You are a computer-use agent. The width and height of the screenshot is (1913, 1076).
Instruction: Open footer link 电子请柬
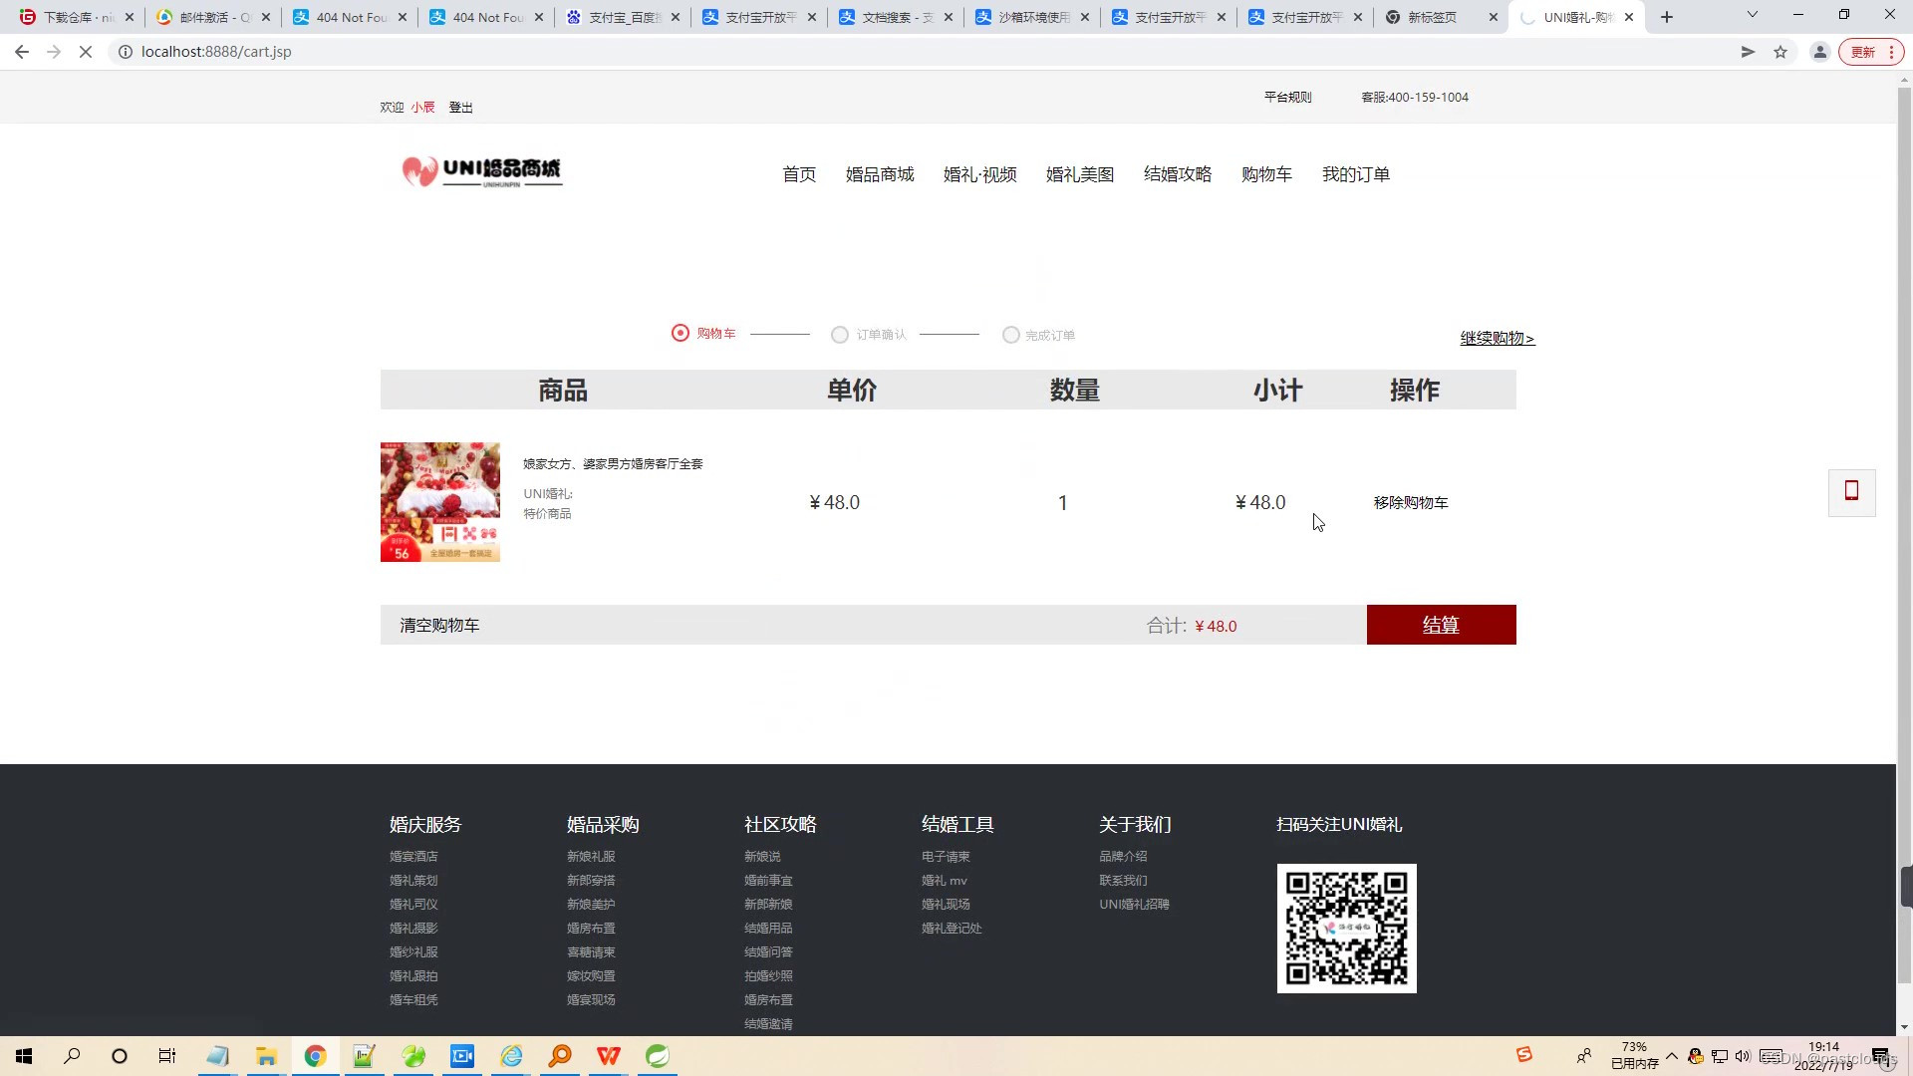[946, 856]
